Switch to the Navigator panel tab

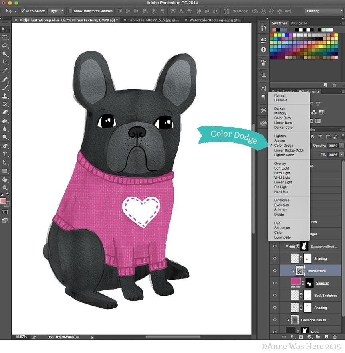pyautogui.click(x=299, y=23)
